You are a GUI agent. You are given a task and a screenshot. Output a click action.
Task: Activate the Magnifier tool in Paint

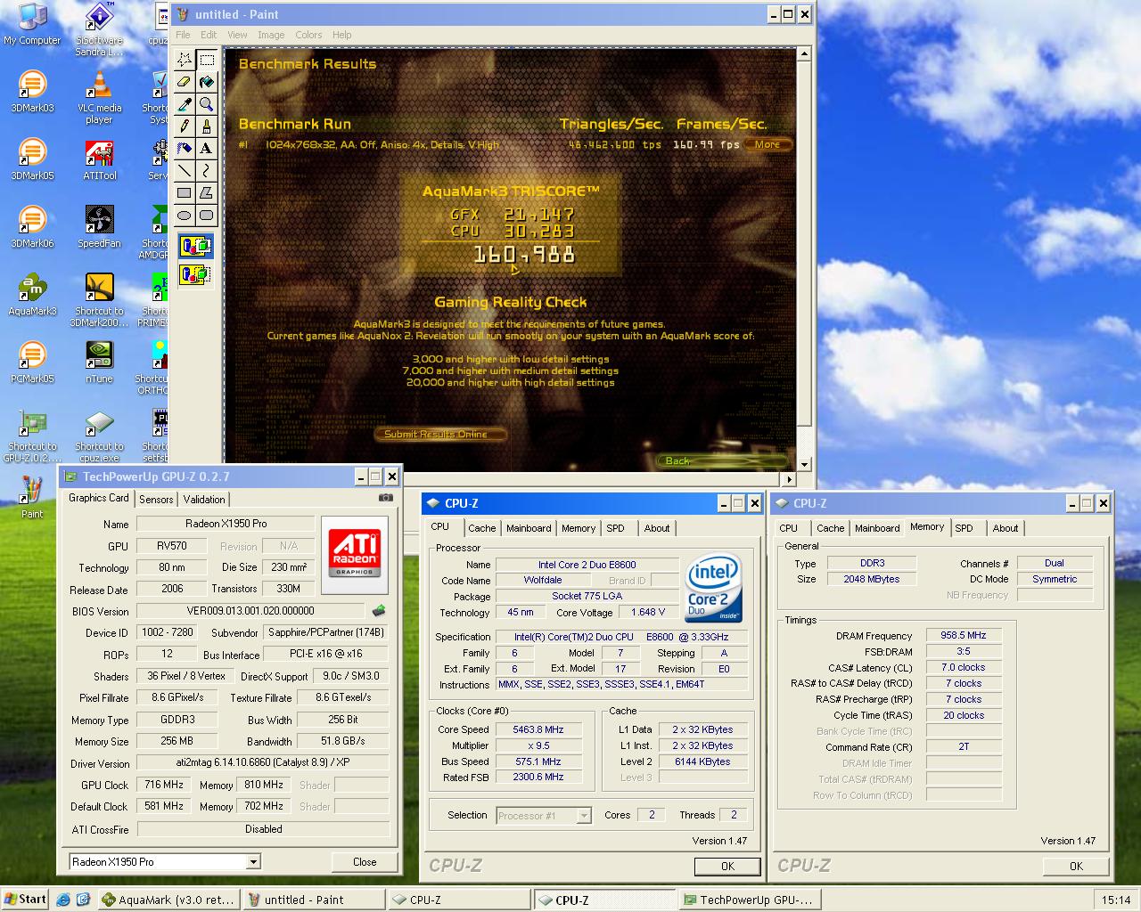tap(207, 104)
